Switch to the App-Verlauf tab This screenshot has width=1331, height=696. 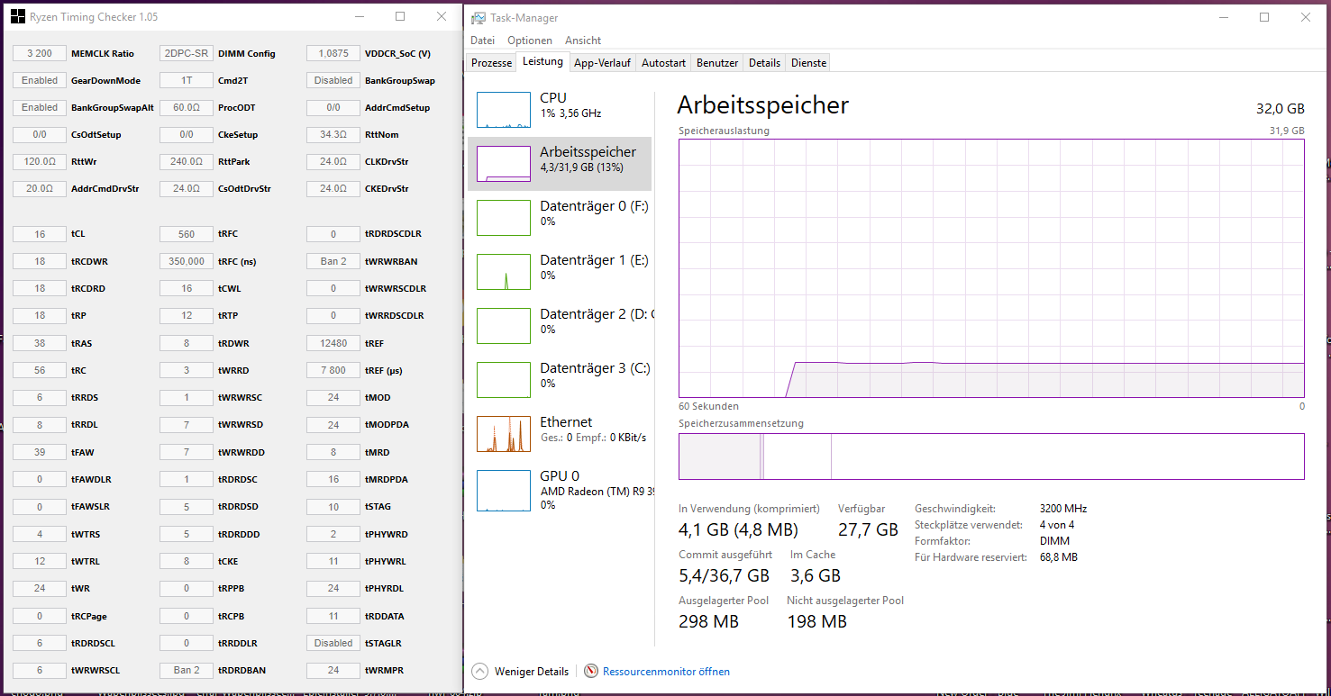(x=602, y=63)
